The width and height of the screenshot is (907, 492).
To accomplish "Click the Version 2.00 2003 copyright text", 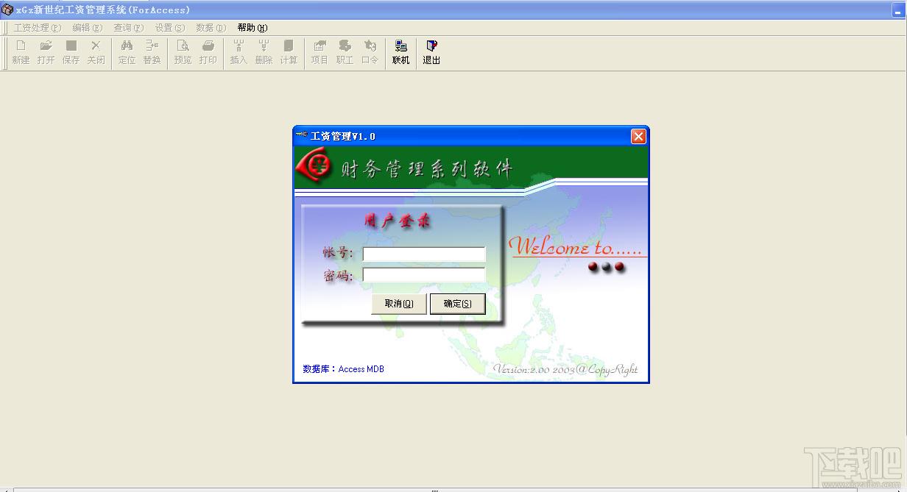I will click(x=565, y=369).
